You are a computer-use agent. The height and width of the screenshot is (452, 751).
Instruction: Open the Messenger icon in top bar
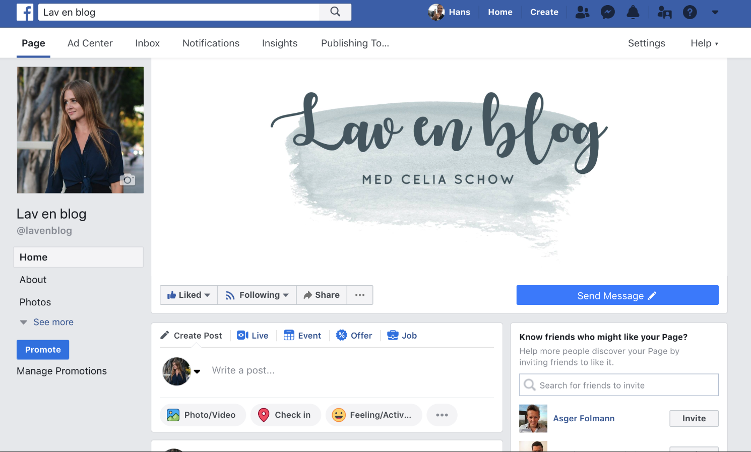(608, 12)
